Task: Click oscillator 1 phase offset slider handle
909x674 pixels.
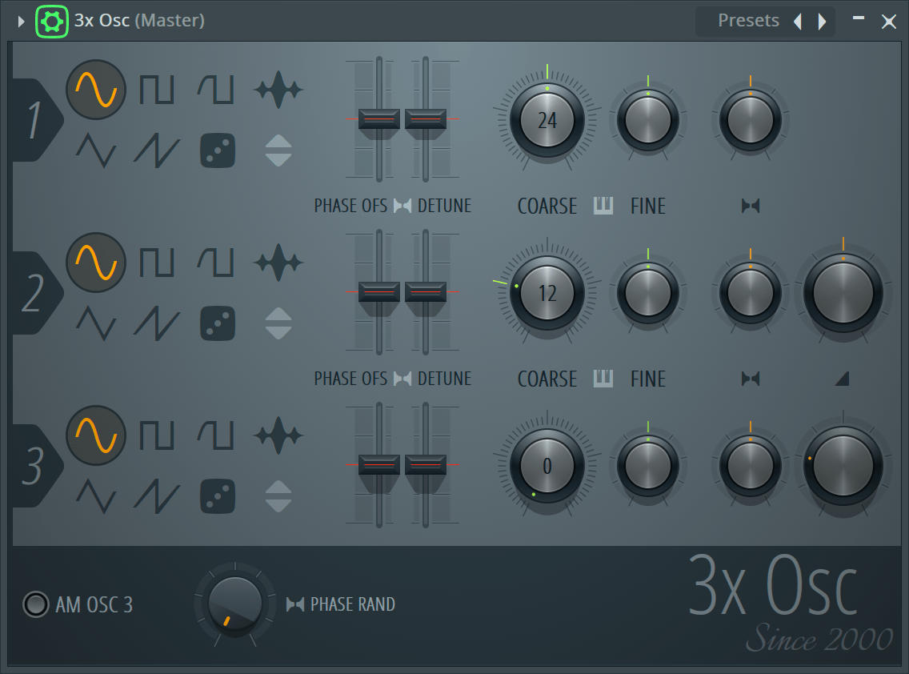Action: click(x=378, y=119)
